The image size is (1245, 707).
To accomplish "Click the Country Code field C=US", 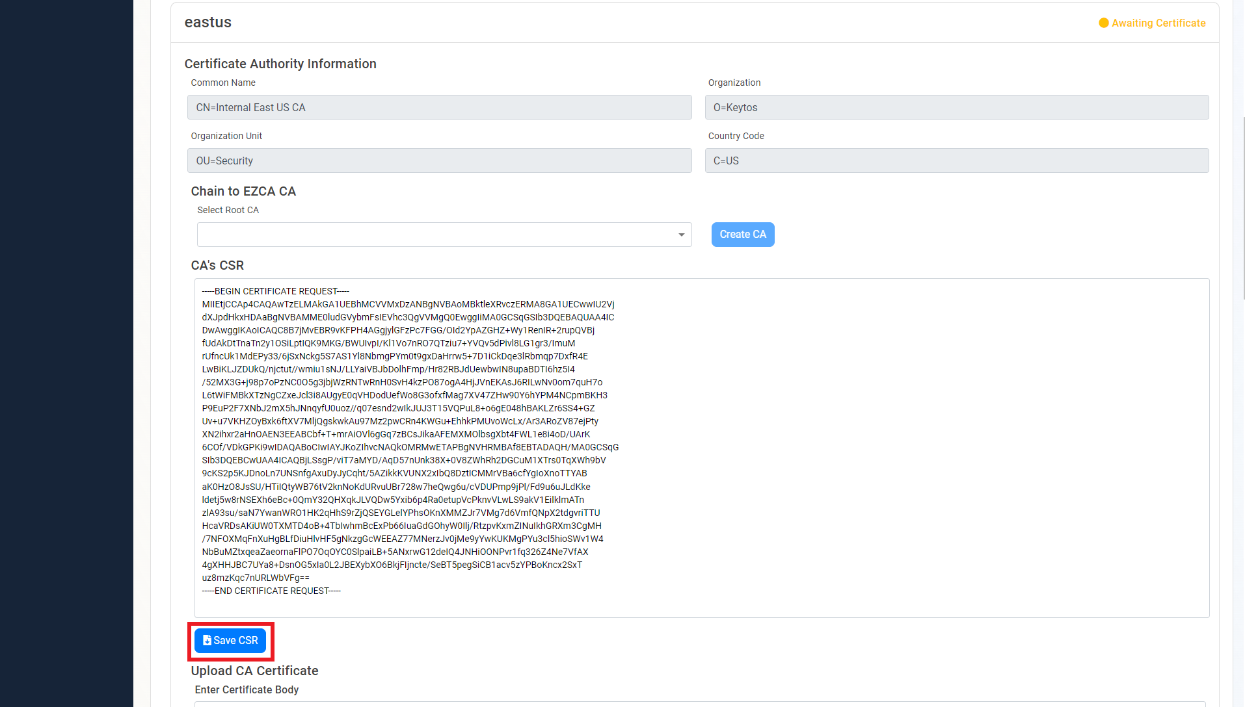I will (x=957, y=161).
